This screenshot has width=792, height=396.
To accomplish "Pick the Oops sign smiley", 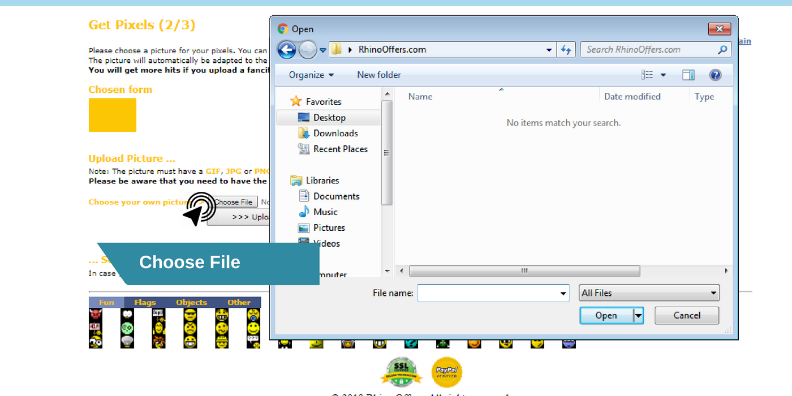I will click(x=159, y=315).
